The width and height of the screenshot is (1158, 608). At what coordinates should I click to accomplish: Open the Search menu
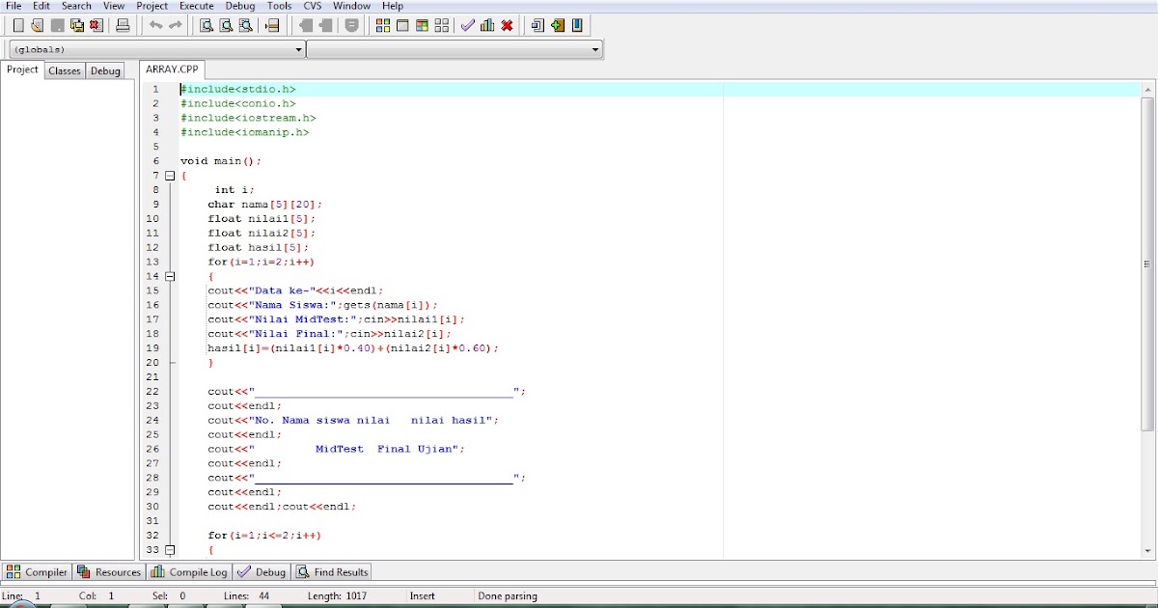[x=76, y=6]
